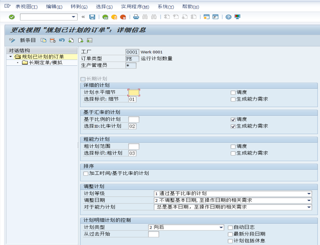Screen dimensions: 320x245
Task: Click the Next Entry icon
Action: tap(81, 40)
